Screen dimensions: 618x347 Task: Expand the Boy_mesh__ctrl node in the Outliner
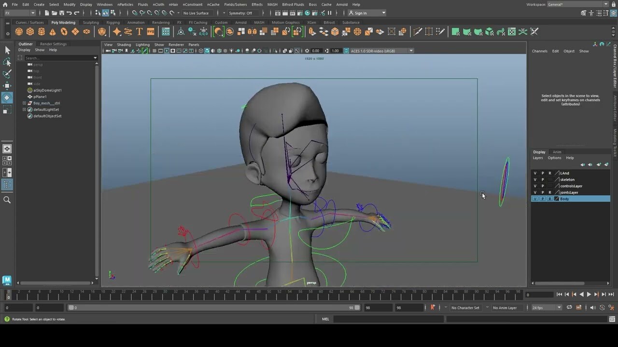24,103
